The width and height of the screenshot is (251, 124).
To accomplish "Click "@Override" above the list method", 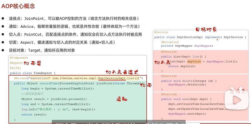I will click(x=169, y=52).
